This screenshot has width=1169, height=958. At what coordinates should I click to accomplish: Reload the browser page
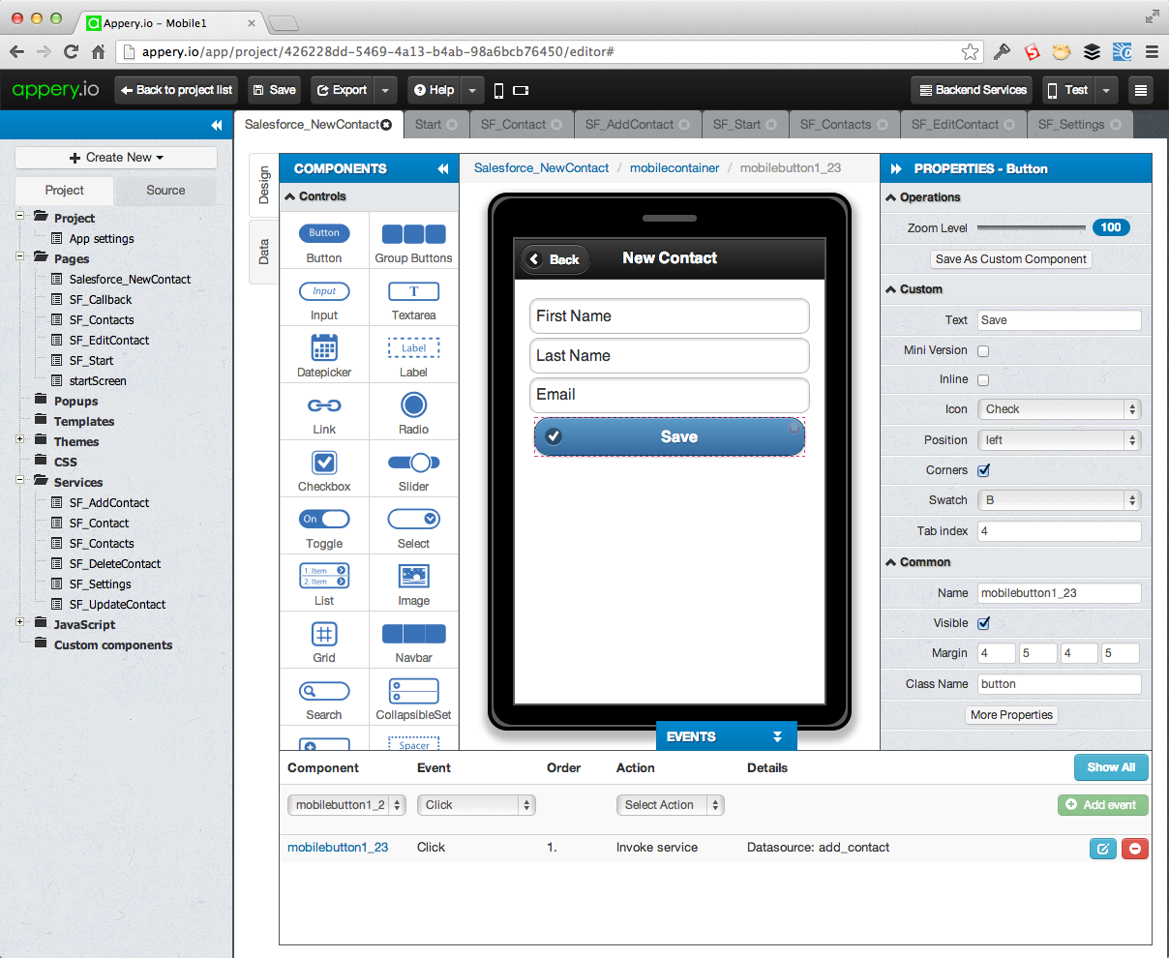click(x=71, y=51)
